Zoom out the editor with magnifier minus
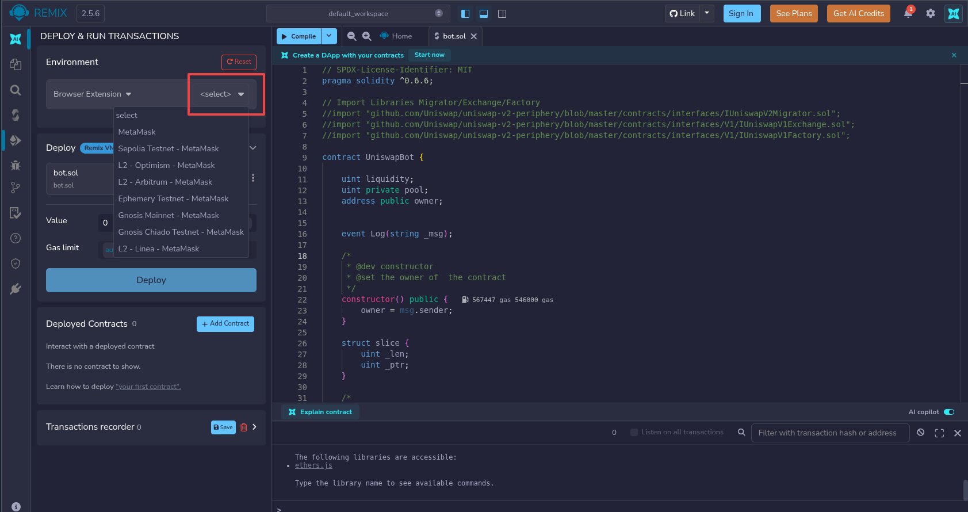This screenshot has height=512, width=968. click(351, 36)
